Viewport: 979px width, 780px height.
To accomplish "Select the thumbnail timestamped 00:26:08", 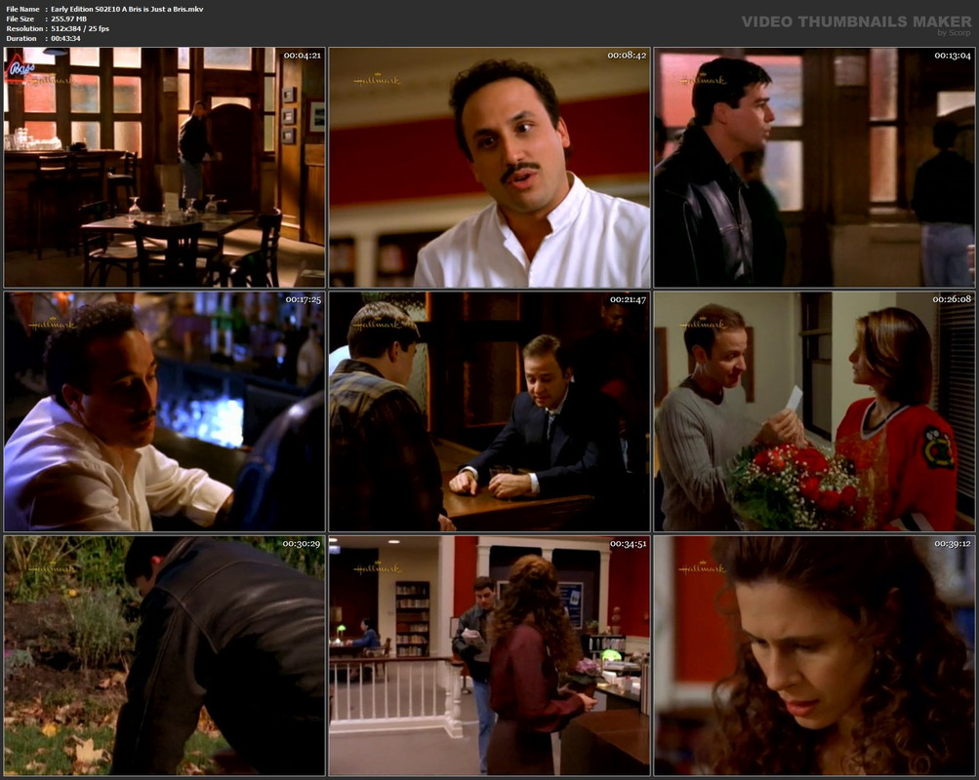I will 814,411.
